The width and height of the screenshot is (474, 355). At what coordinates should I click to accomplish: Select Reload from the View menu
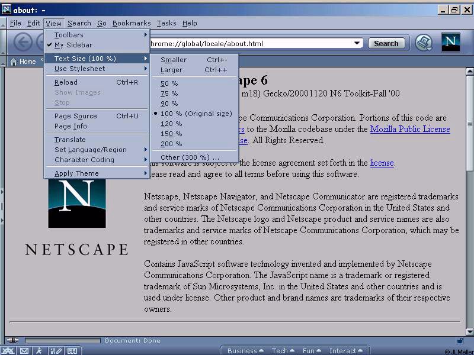pos(97,82)
